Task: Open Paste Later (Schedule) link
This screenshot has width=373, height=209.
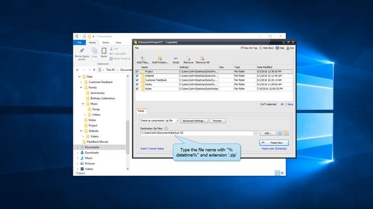Action: point(274,149)
